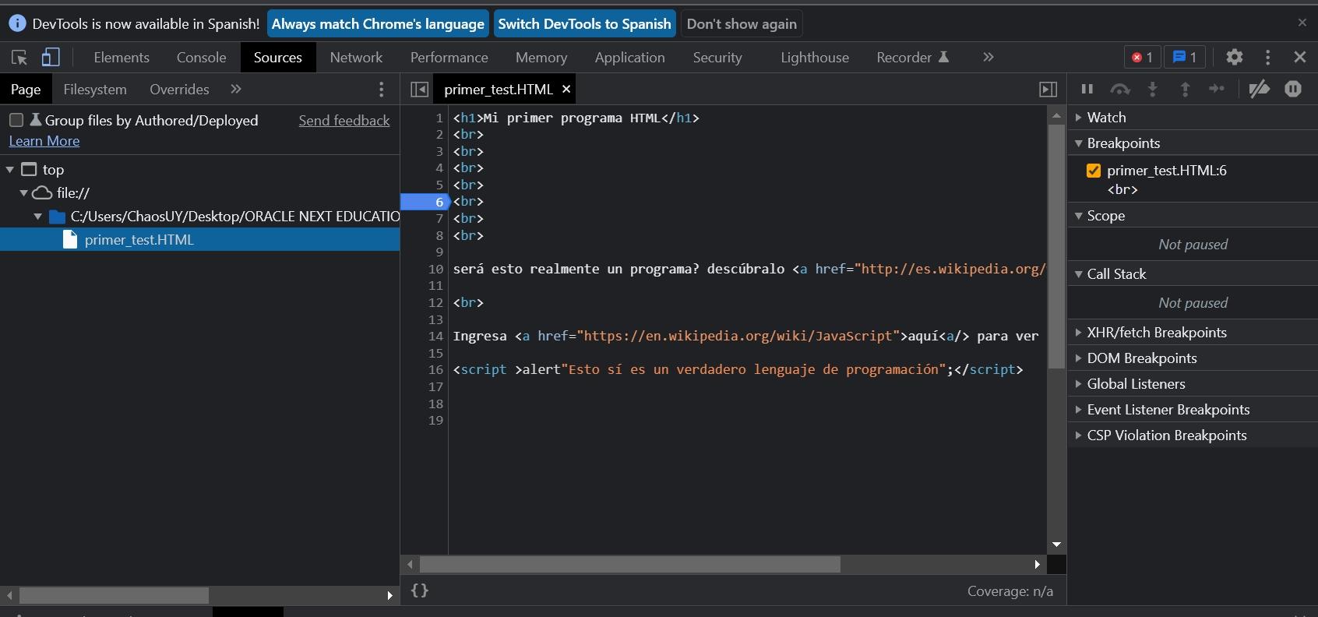The image size is (1318, 617).
Task: Select the Overrides navigator tab
Action: pos(179,89)
